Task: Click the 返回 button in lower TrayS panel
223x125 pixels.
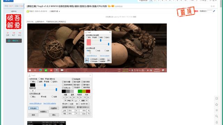Action: pyautogui.click(x=33, y=115)
